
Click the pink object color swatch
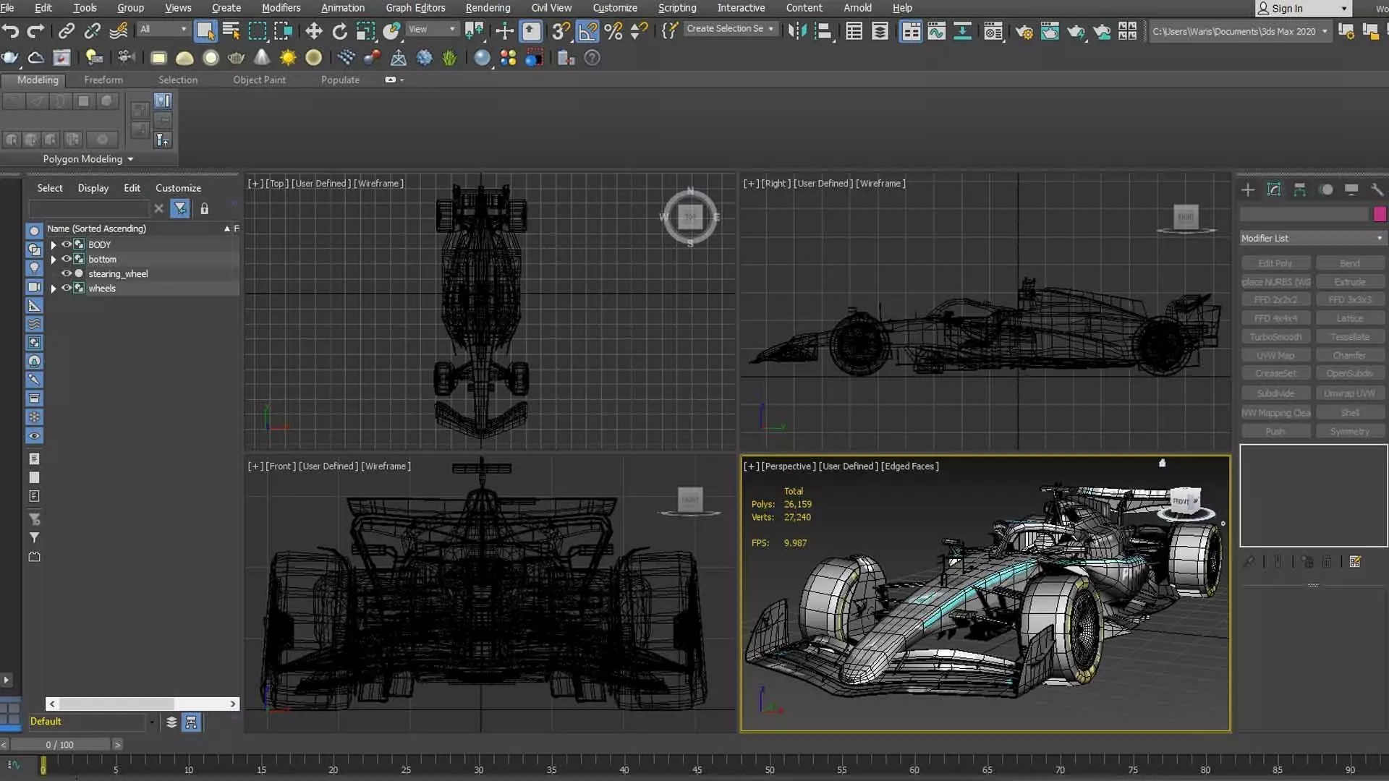[x=1380, y=214]
